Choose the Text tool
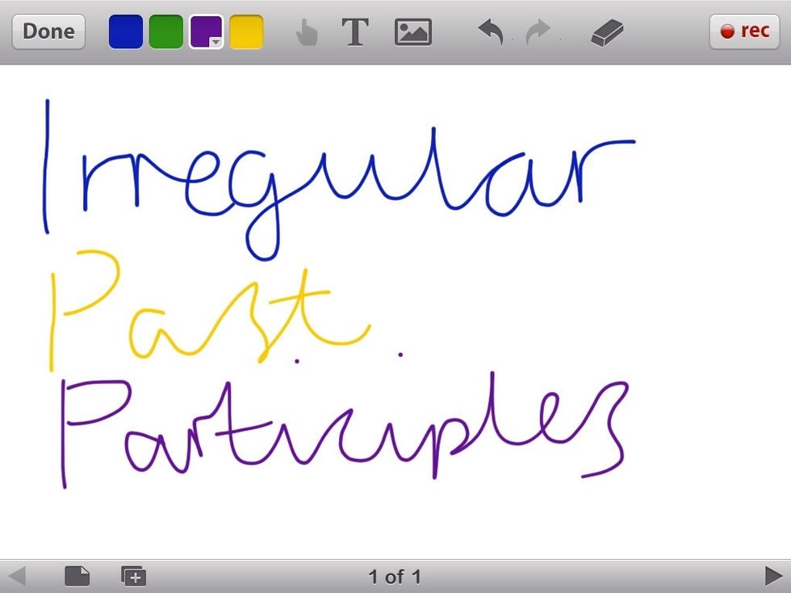The width and height of the screenshot is (791, 593). point(355,32)
